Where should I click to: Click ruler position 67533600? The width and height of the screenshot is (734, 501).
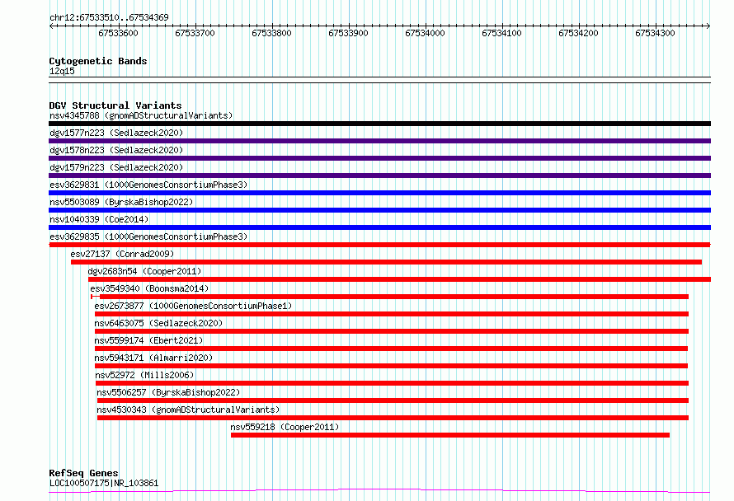tap(119, 33)
